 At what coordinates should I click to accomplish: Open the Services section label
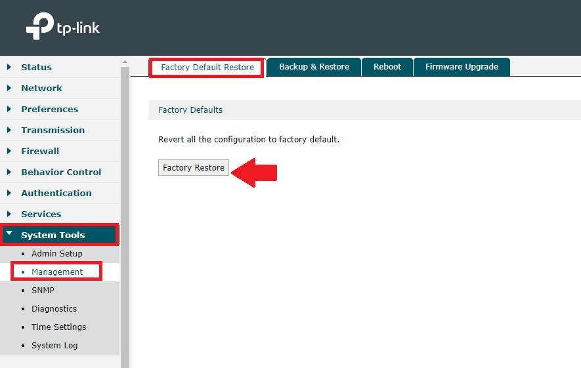(x=41, y=214)
